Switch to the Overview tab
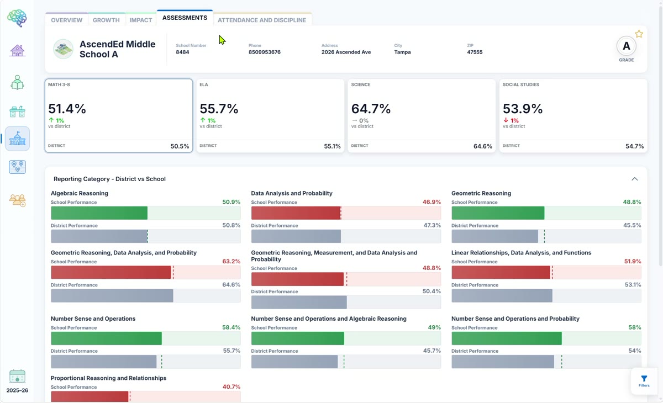Viewport: 663px width, 403px height. coord(67,20)
